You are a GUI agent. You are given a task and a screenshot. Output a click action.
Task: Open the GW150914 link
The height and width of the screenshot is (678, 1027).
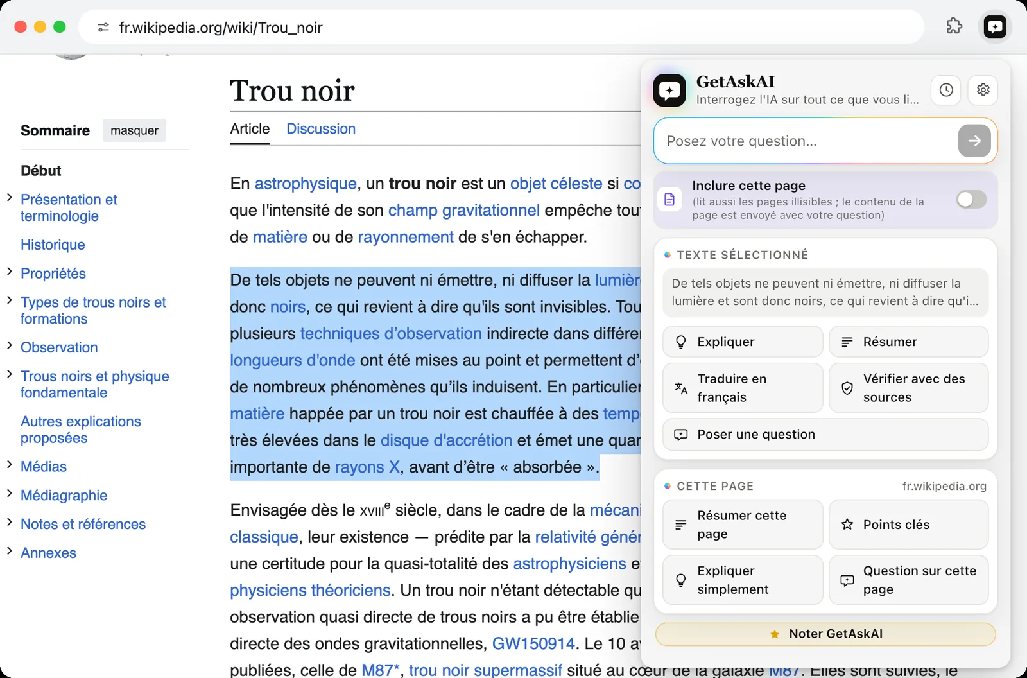(x=533, y=643)
